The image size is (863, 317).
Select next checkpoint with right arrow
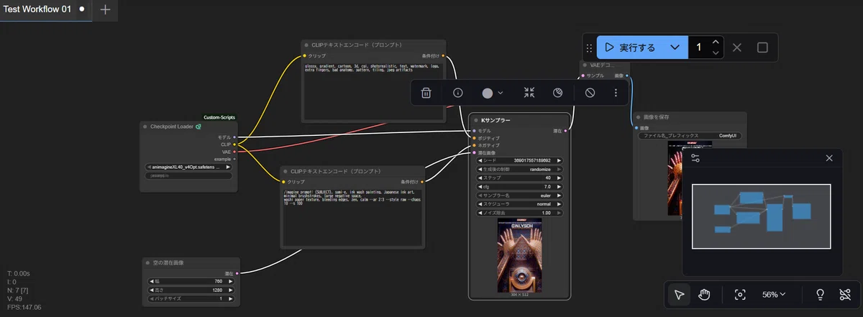pos(229,167)
